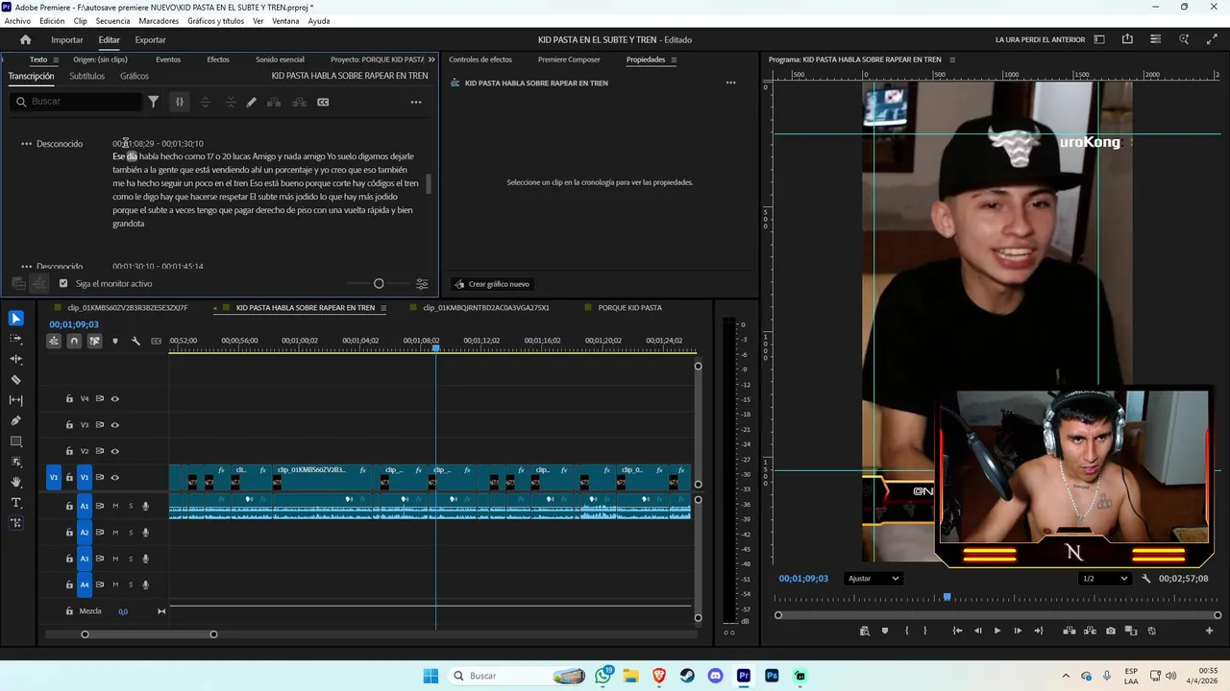Mute audio track A1

[115, 506]
